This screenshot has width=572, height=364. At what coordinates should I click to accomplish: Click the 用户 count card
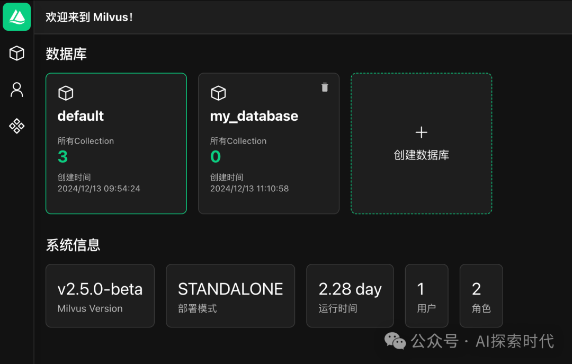(x=426, y=296)
